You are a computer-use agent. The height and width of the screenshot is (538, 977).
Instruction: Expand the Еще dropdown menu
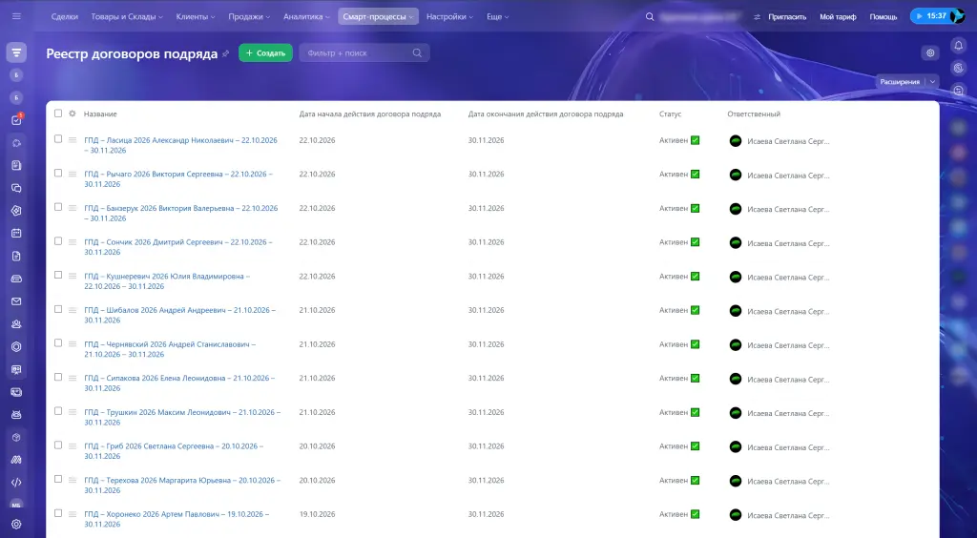click(x=497, y=17)
